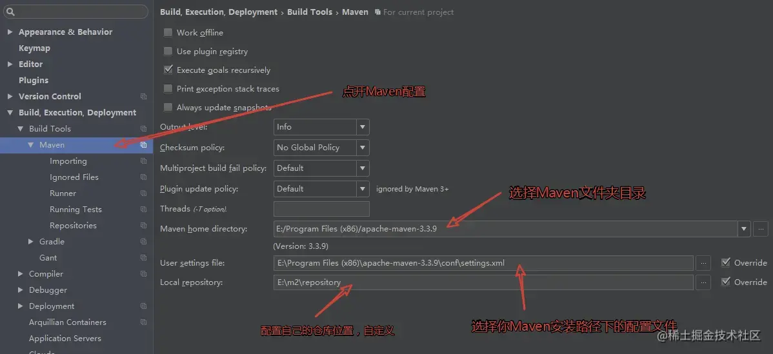
Task: Click the per-project icon beside Gant
Action: pyautogui.click(x=143, y=258)
